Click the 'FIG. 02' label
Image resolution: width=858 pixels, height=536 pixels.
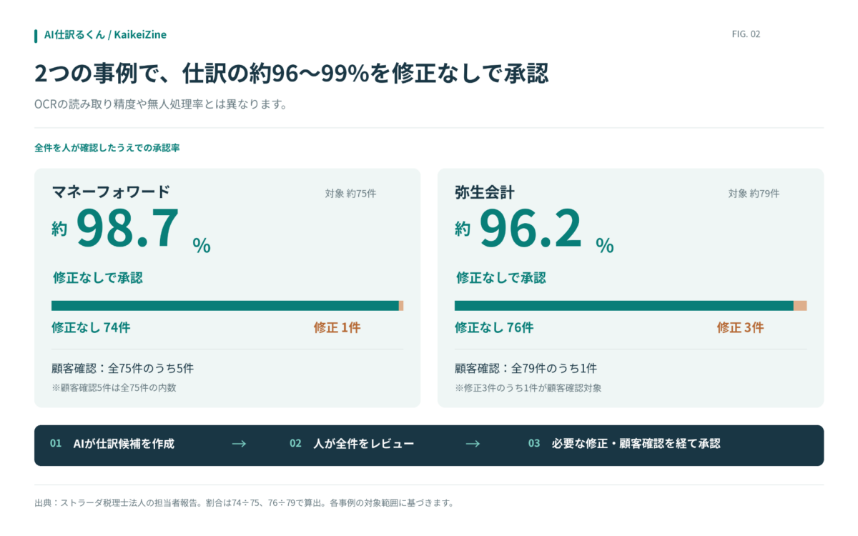pyautogui.click(x=746, y=34)
